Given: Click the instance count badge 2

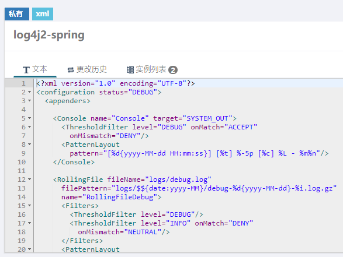Looking at the screenshot, I should click(x=173, y=70).
